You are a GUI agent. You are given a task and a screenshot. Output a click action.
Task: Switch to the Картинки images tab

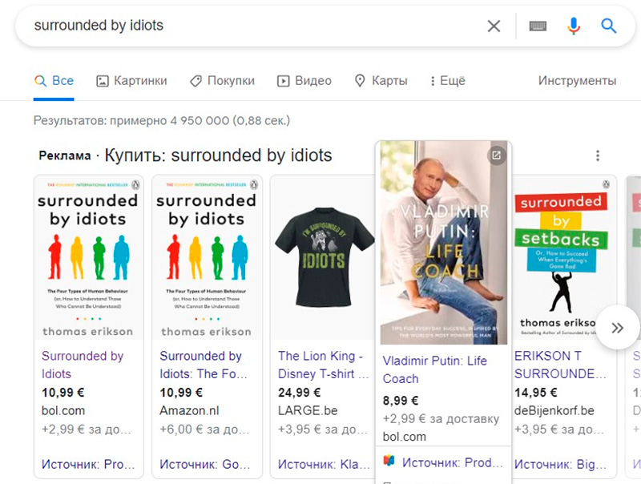(x=131, y=81)
